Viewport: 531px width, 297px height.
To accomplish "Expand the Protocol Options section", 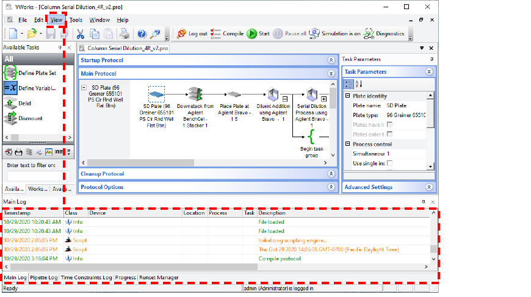I will [331, 187].
